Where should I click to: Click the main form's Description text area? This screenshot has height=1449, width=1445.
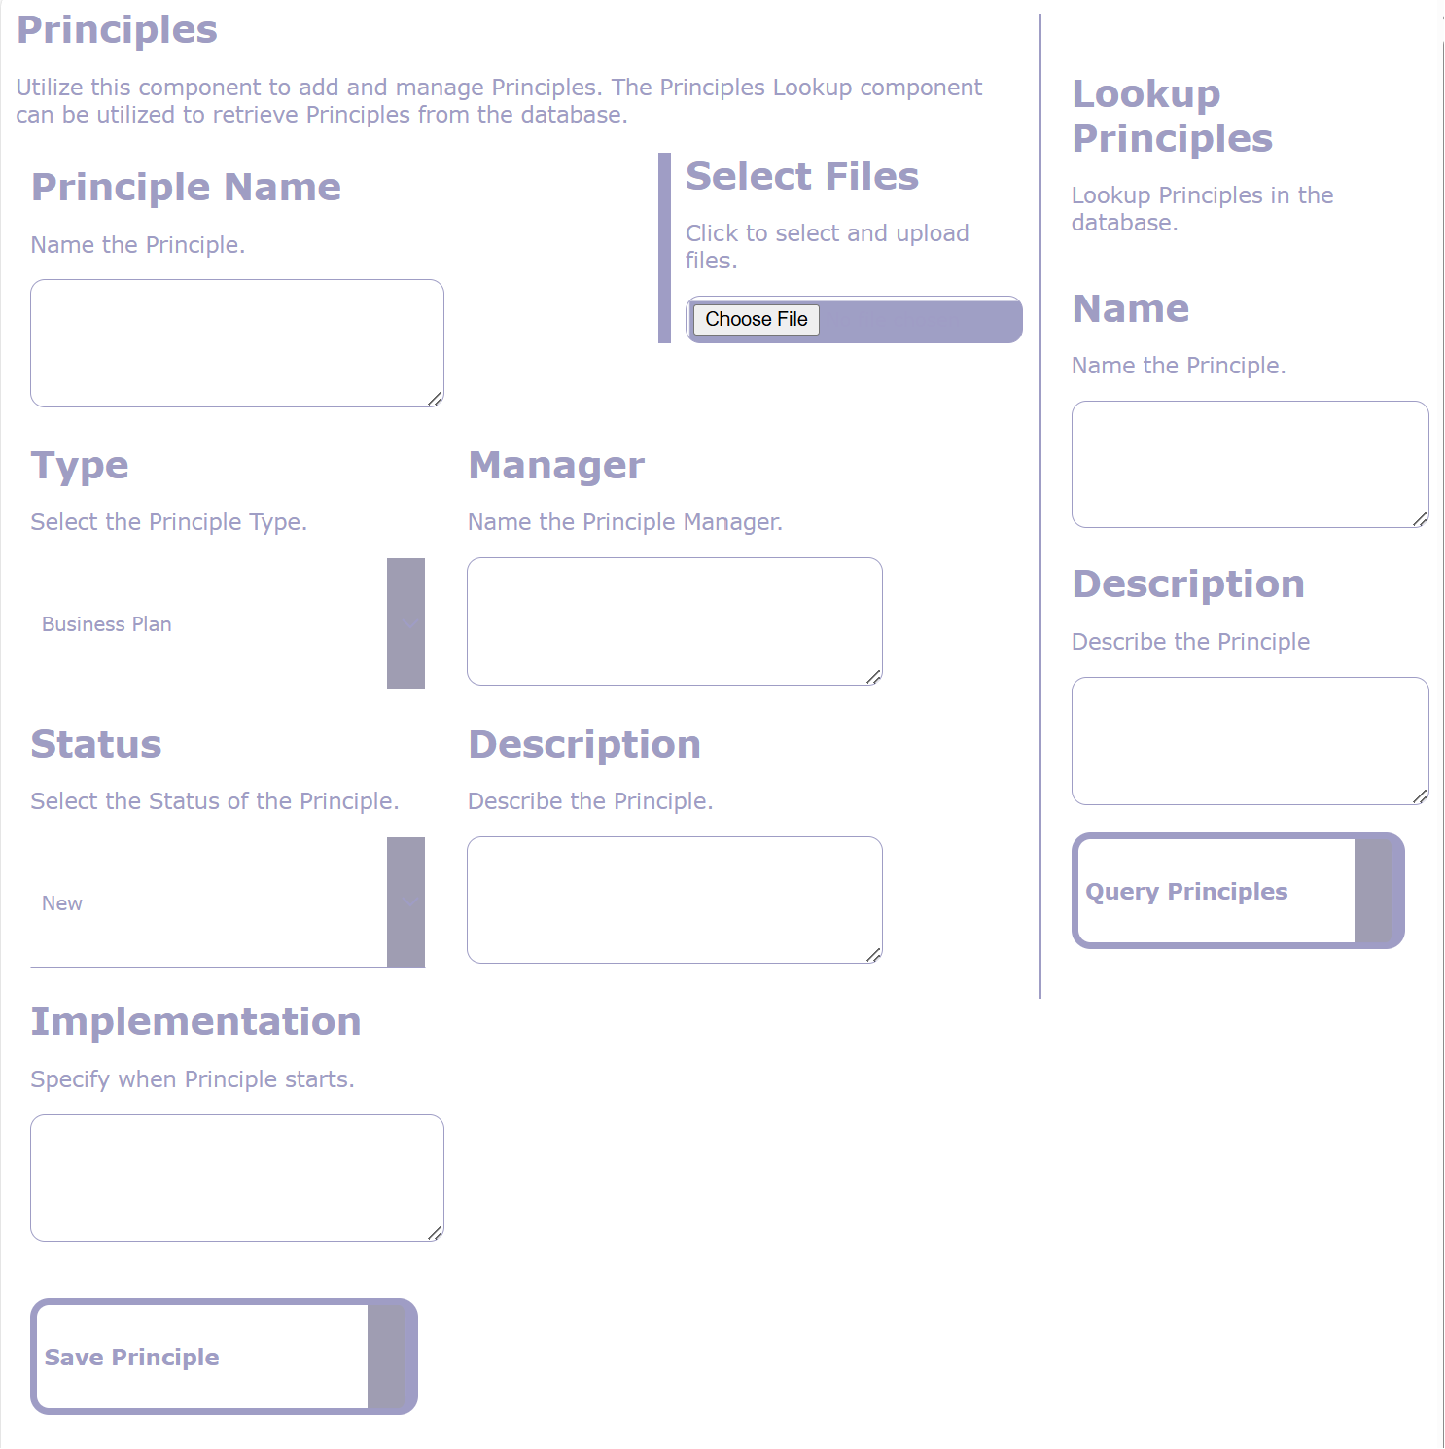click(674, 900)
